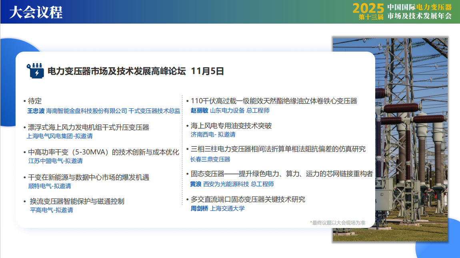Click the transformer icon beside forum title
The width and height of the screenshot is (460, 258).
(35, 71)
